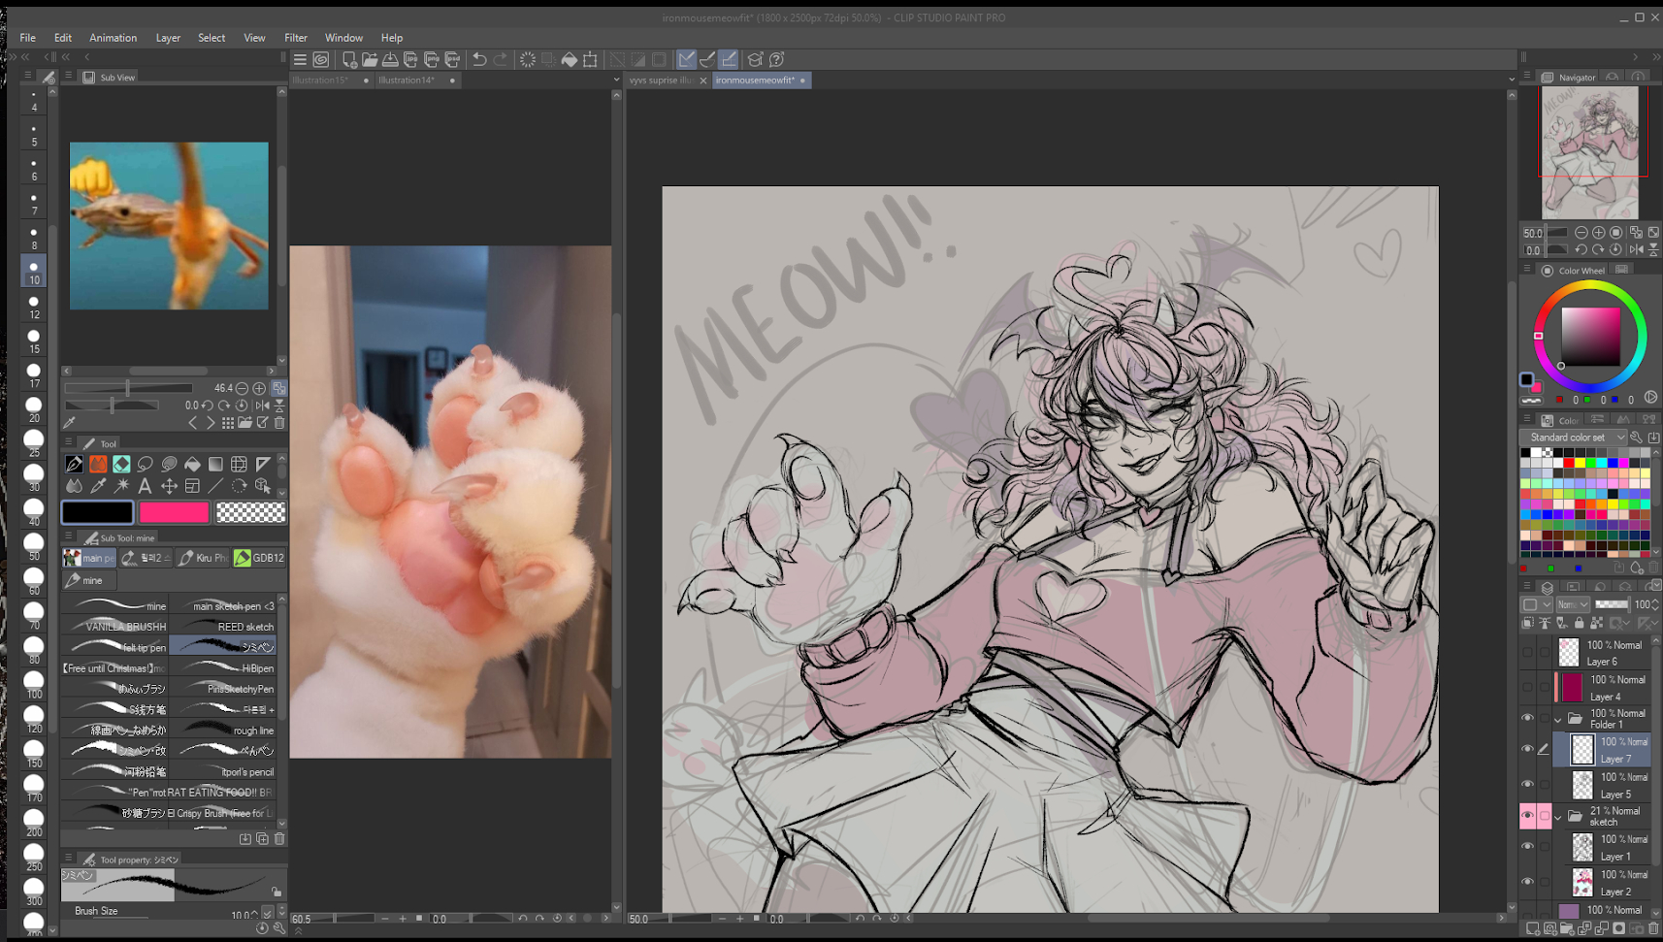This screenshot has width=1663, height=942.
Task: Open the layer blending mode dropdown
Action: [1573, 604]
